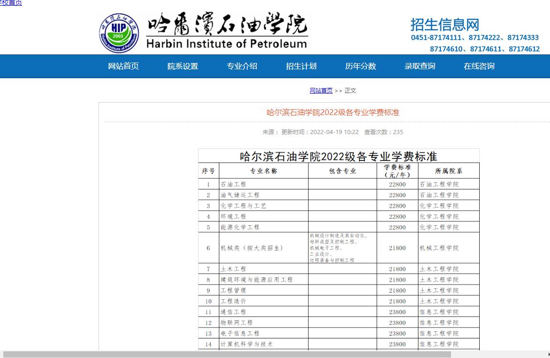This screenshot has width=550, height=358.
Task: Select 专业介绍 navigation item
Action: (x=242, y=66)
